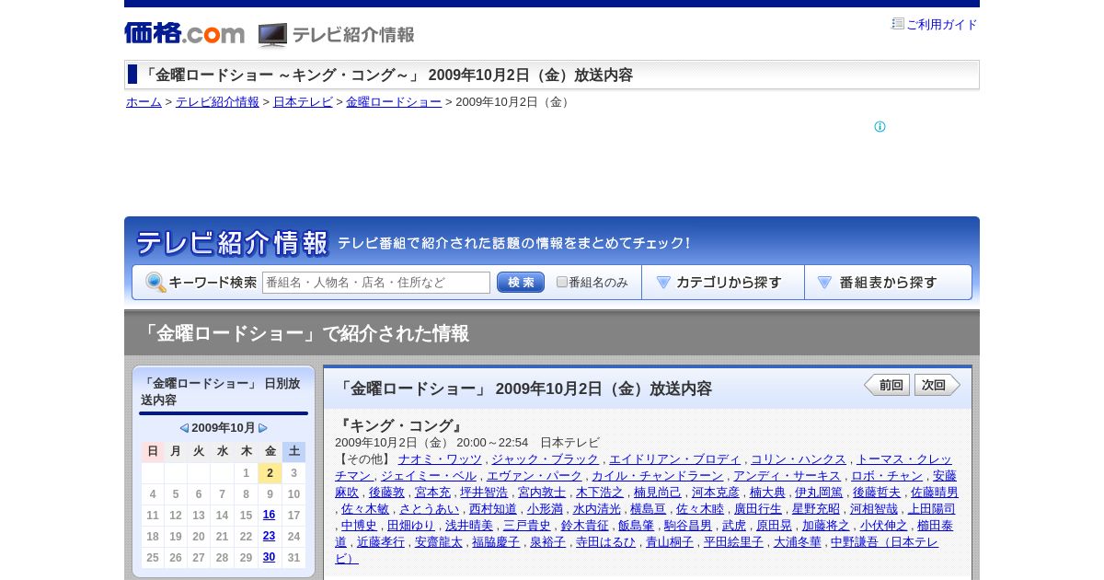Open 金曜ロードショー breadcrumb link
This screenshot has height=580, width=1104.
[x=394, y=102]
